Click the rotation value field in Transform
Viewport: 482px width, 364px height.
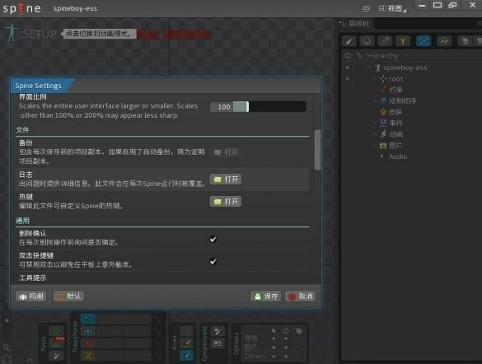124,319
